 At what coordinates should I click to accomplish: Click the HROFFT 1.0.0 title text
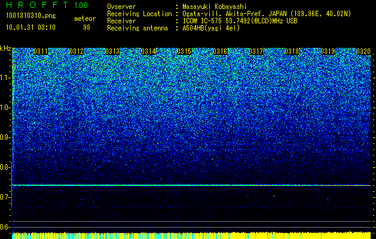click(47, 5)
